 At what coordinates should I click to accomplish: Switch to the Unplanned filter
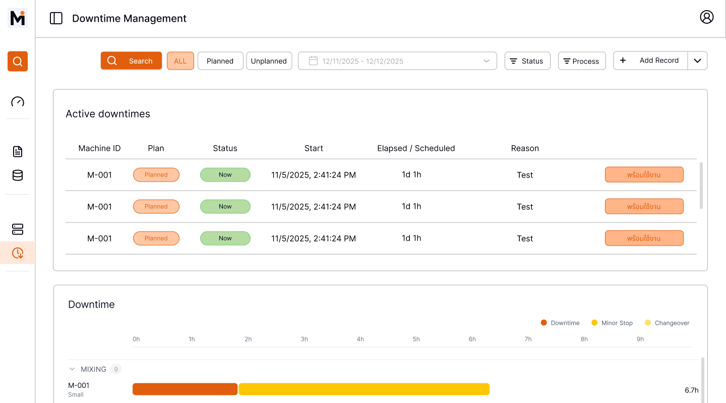tap(269, 61)
